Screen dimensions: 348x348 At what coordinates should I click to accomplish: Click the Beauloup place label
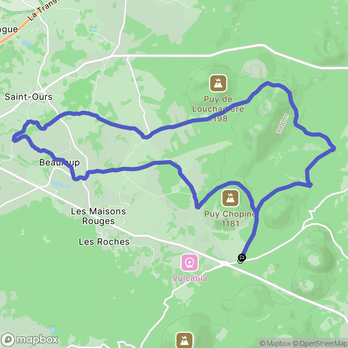(59, 162)
